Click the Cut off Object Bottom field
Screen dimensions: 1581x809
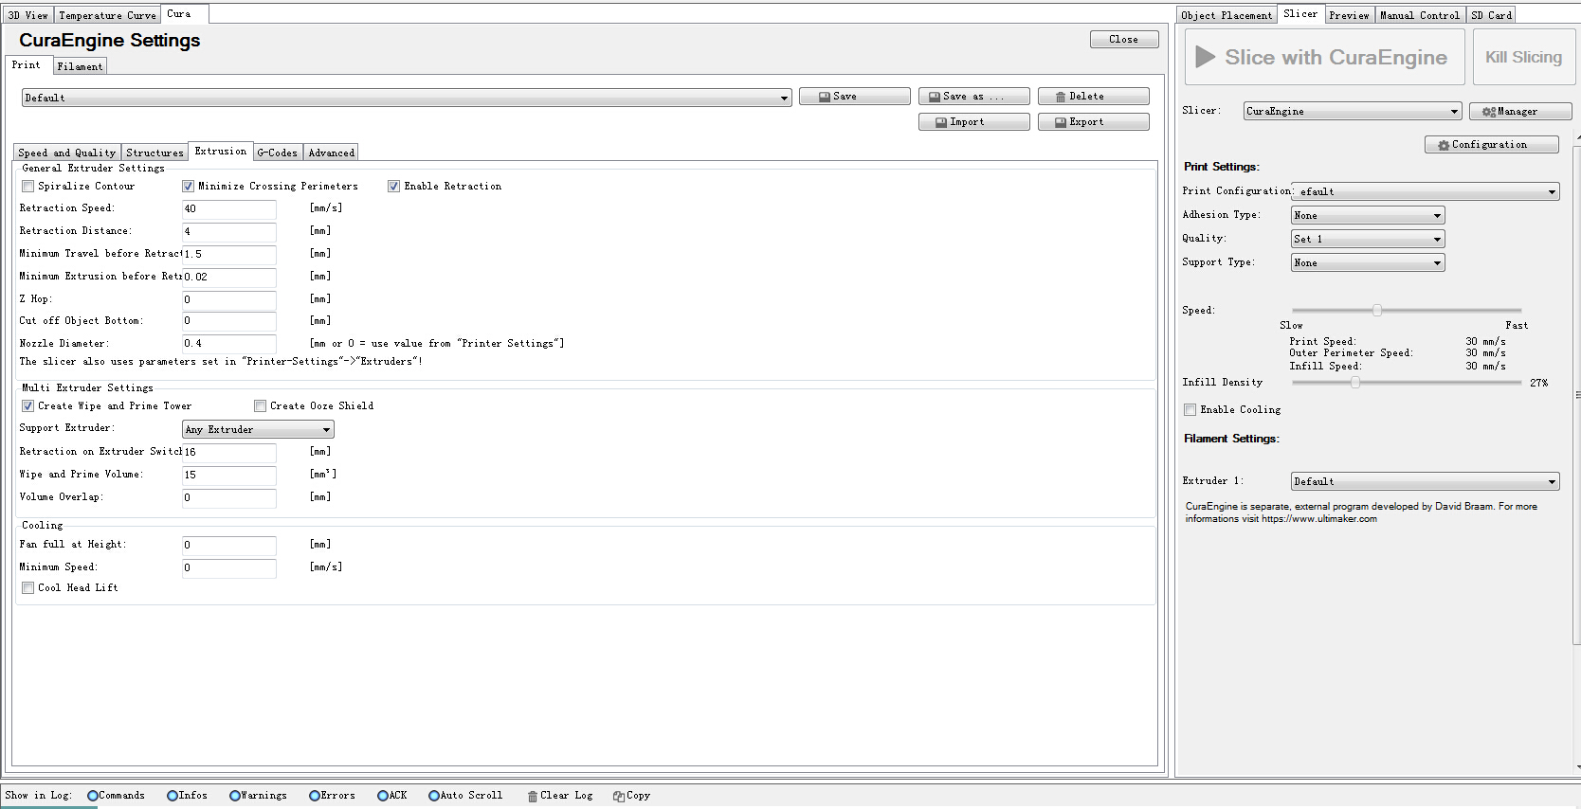point(229,321)
